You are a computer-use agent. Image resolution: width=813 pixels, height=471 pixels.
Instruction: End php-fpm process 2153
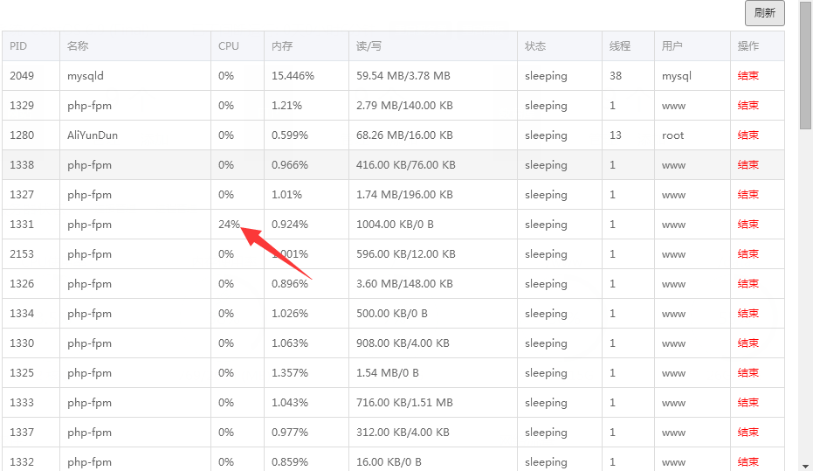pos(748,253)
